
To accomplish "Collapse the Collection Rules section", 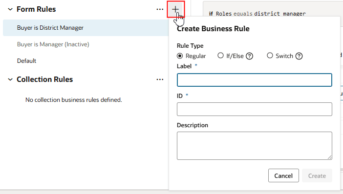I will tap(10, 79).
